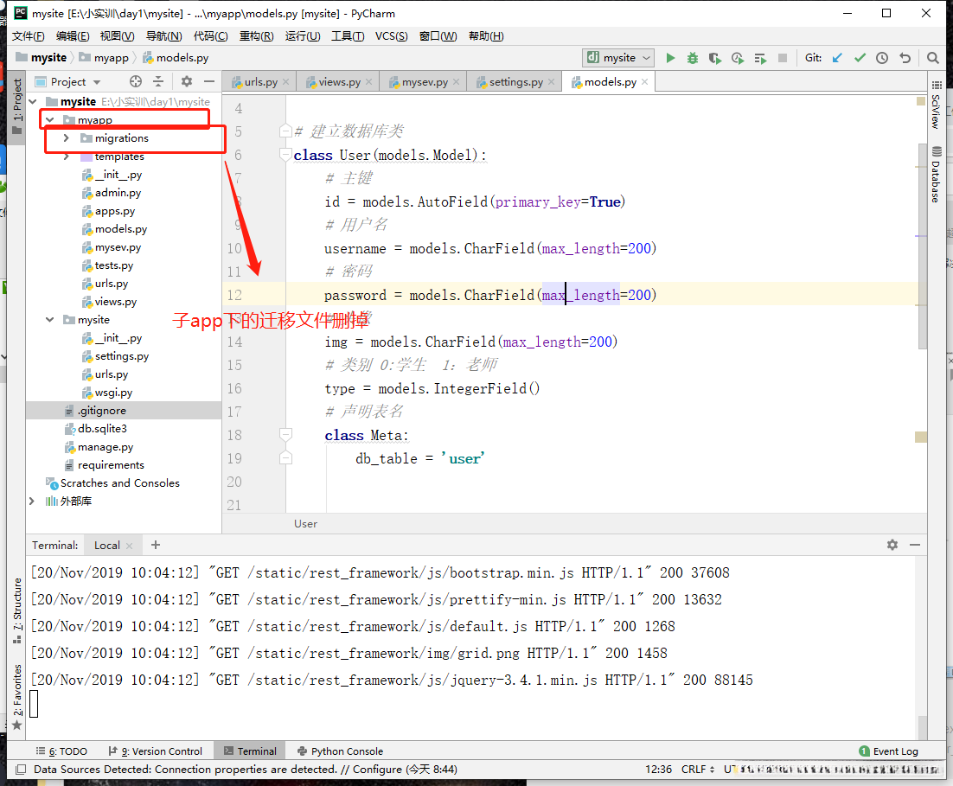Viewport: 953px width, 786px height.
Task: Toggle the Database side panel
Action: (936, 176)
